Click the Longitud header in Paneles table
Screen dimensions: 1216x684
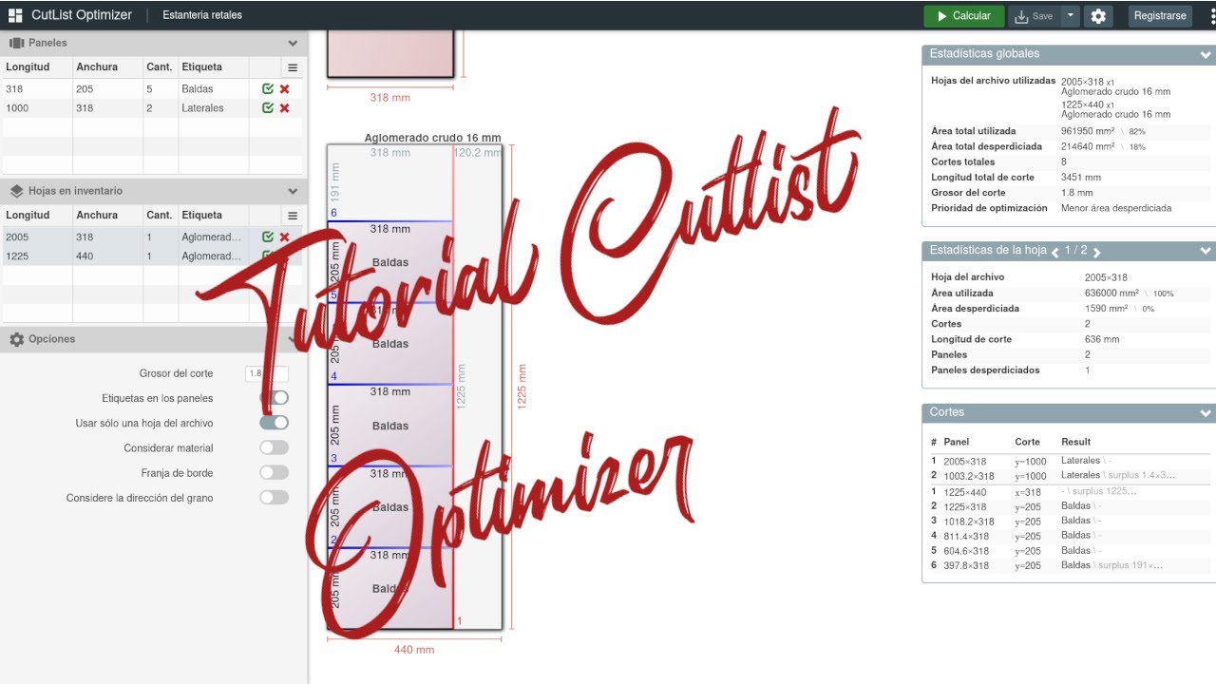[x=27, y=67]
